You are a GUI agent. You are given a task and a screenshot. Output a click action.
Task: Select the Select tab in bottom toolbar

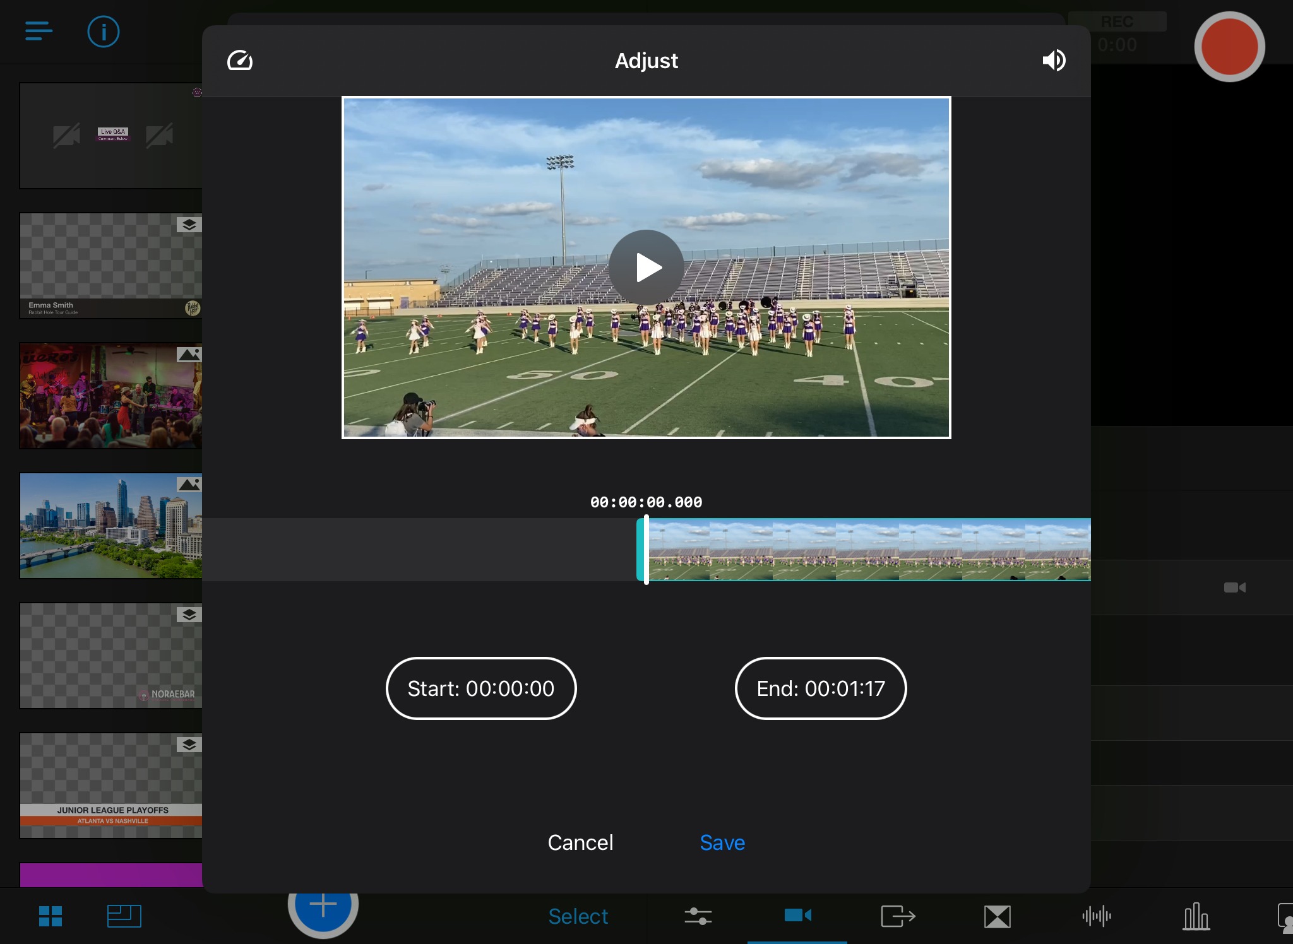click(578, 915)
